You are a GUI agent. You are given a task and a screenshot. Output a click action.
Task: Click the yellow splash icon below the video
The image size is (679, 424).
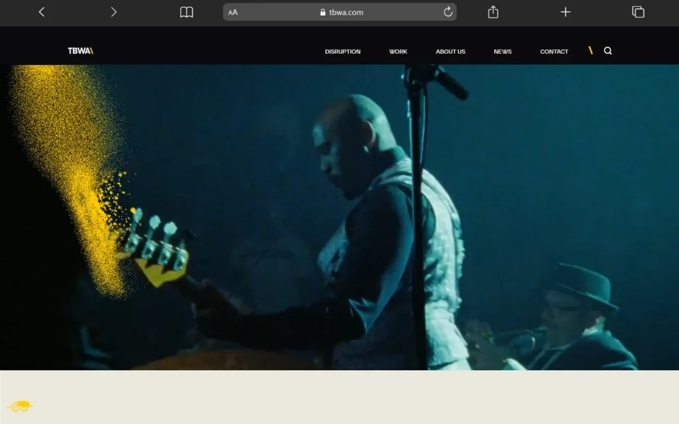coord(20,406)
